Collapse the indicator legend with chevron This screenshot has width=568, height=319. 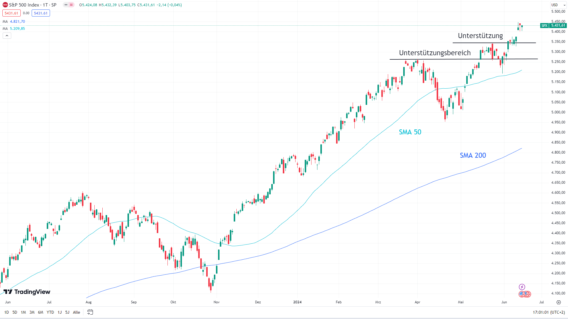7,36
